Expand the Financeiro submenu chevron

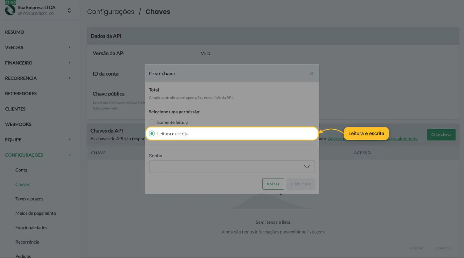[69, 63]
